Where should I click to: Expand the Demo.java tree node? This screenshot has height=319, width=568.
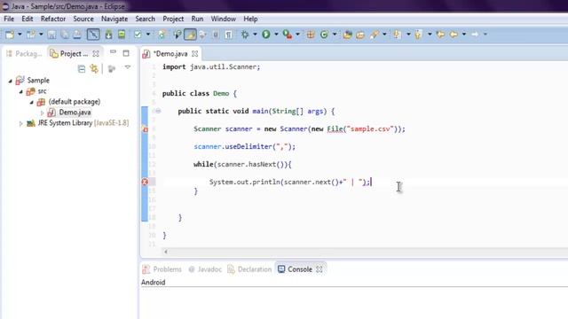(x=42, y=113)
